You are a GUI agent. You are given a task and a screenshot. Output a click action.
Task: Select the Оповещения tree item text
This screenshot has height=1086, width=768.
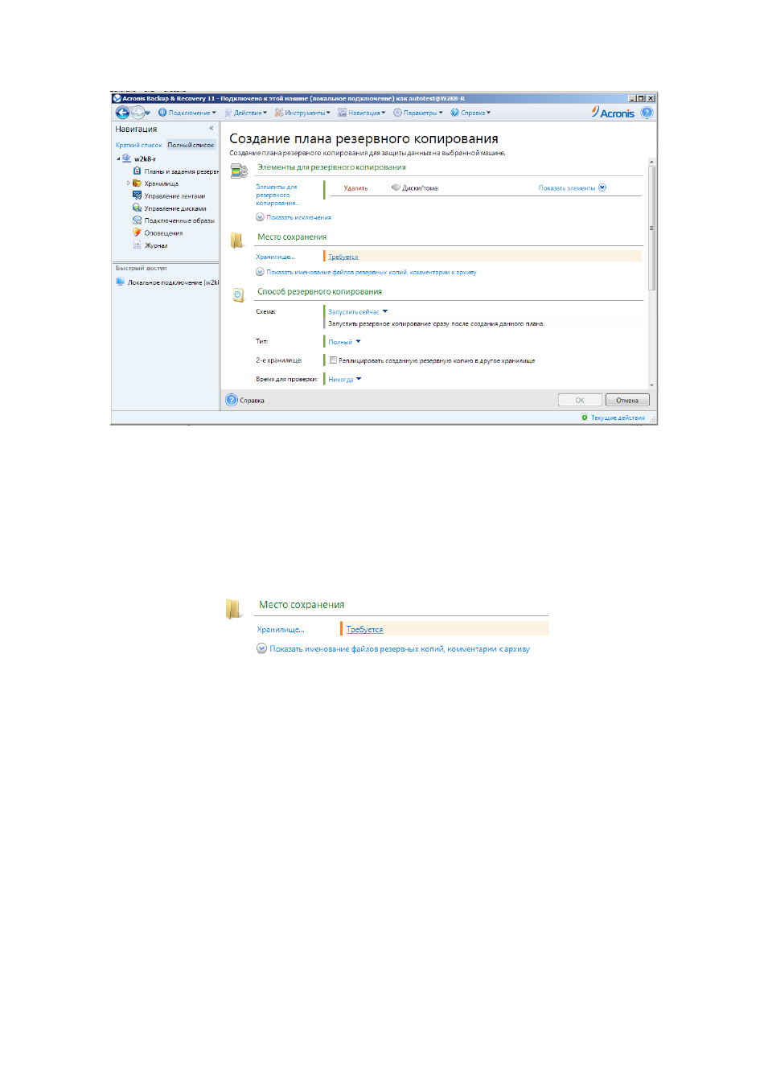click(163, 233)
